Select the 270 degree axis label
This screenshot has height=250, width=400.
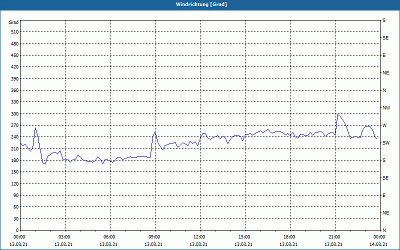coord(15,125)
